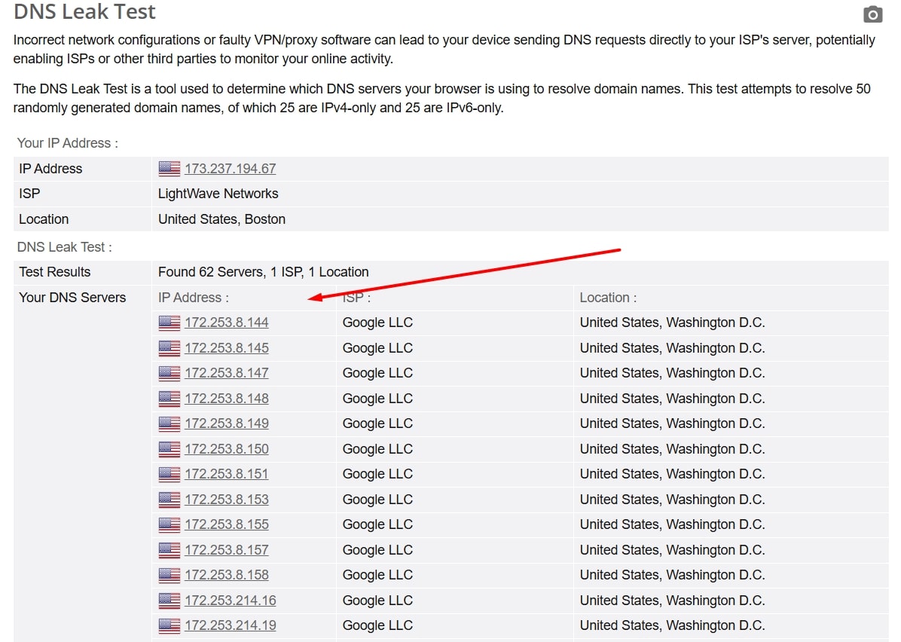Click the 'ISP' row label under IP Address
Viewport: 901px width, 642px height.
(x=29, y=194)
